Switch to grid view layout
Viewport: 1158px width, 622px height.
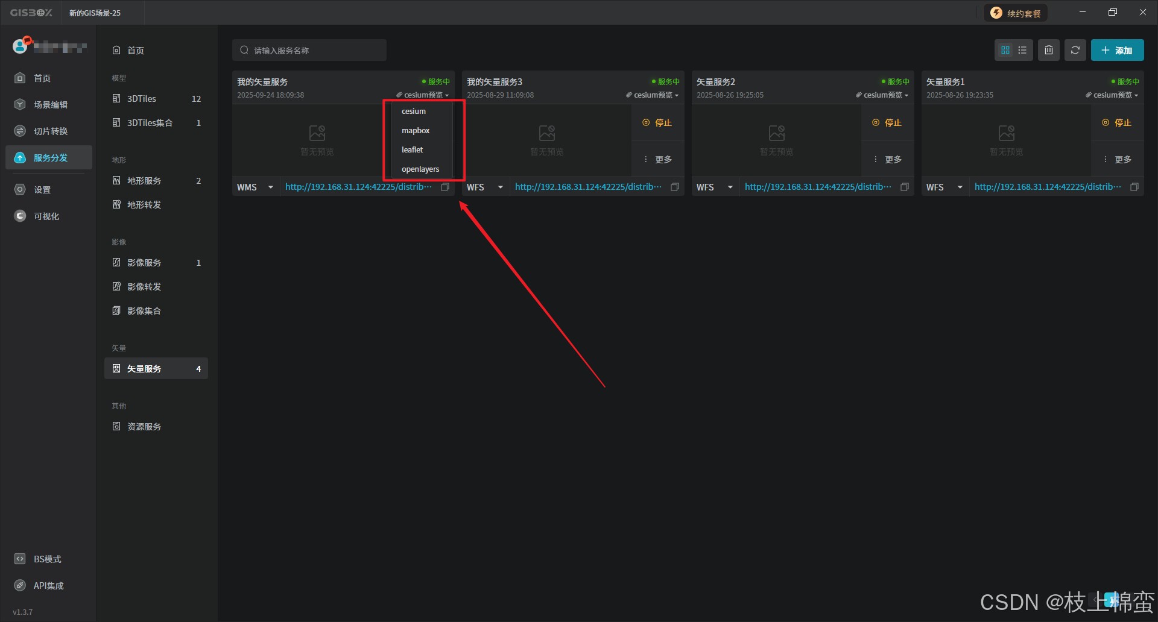click(x=1004, y=50)
